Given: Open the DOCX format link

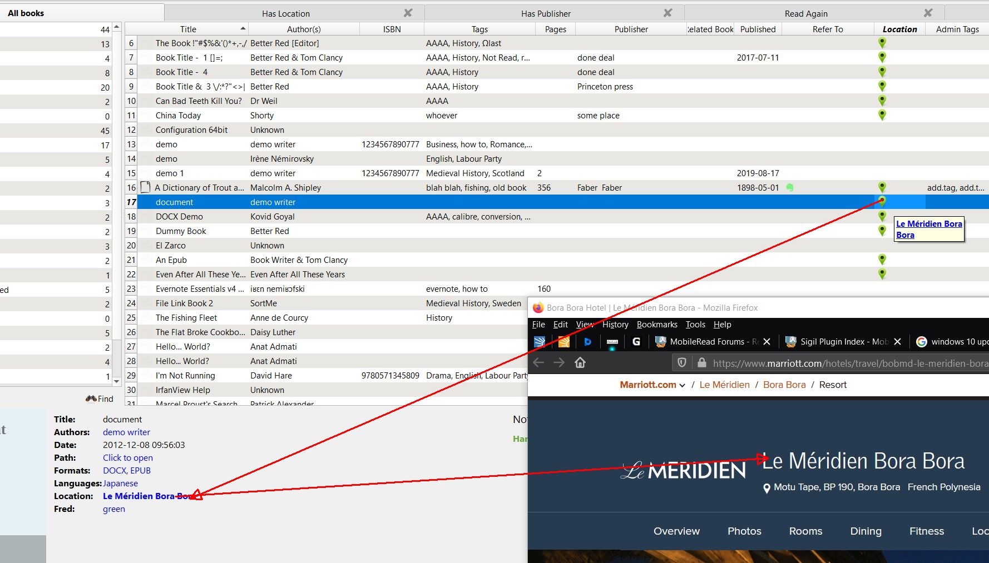Looking at the screenshot, I should click(114, 470).
